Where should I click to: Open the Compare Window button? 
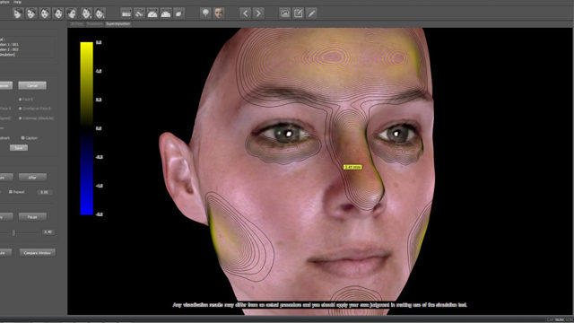pyautogui.click(x=38, y=253)
